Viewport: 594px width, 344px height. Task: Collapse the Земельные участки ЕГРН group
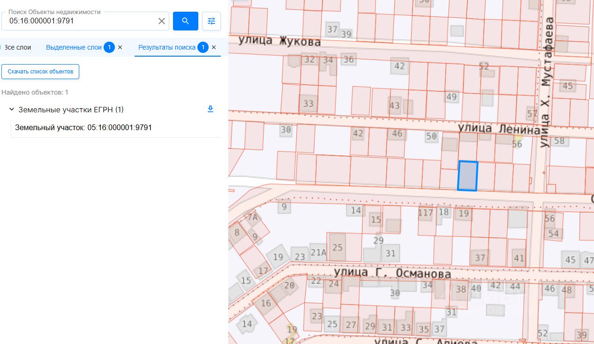click(x=11, y=110)
